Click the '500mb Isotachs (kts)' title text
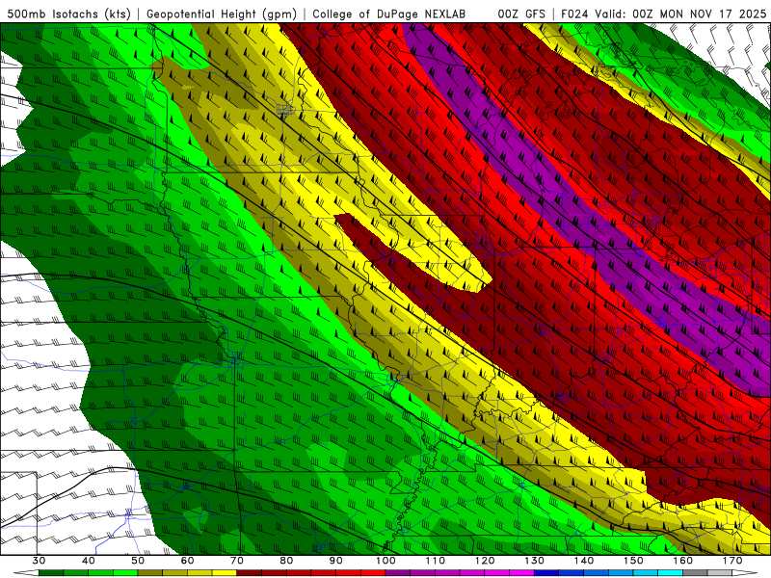Image resolution: width=771 pixels, height=578 pixels. [x=68, y=13]
